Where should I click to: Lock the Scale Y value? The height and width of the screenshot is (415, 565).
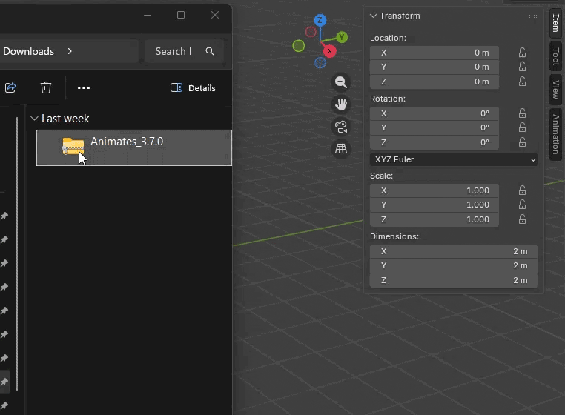(522, 205)
